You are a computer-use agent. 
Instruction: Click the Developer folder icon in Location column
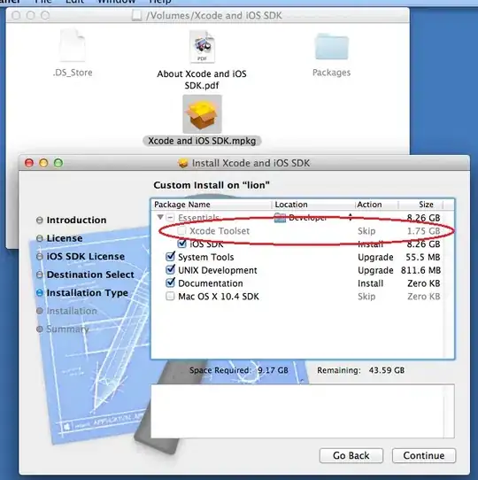tap(280, 218)
